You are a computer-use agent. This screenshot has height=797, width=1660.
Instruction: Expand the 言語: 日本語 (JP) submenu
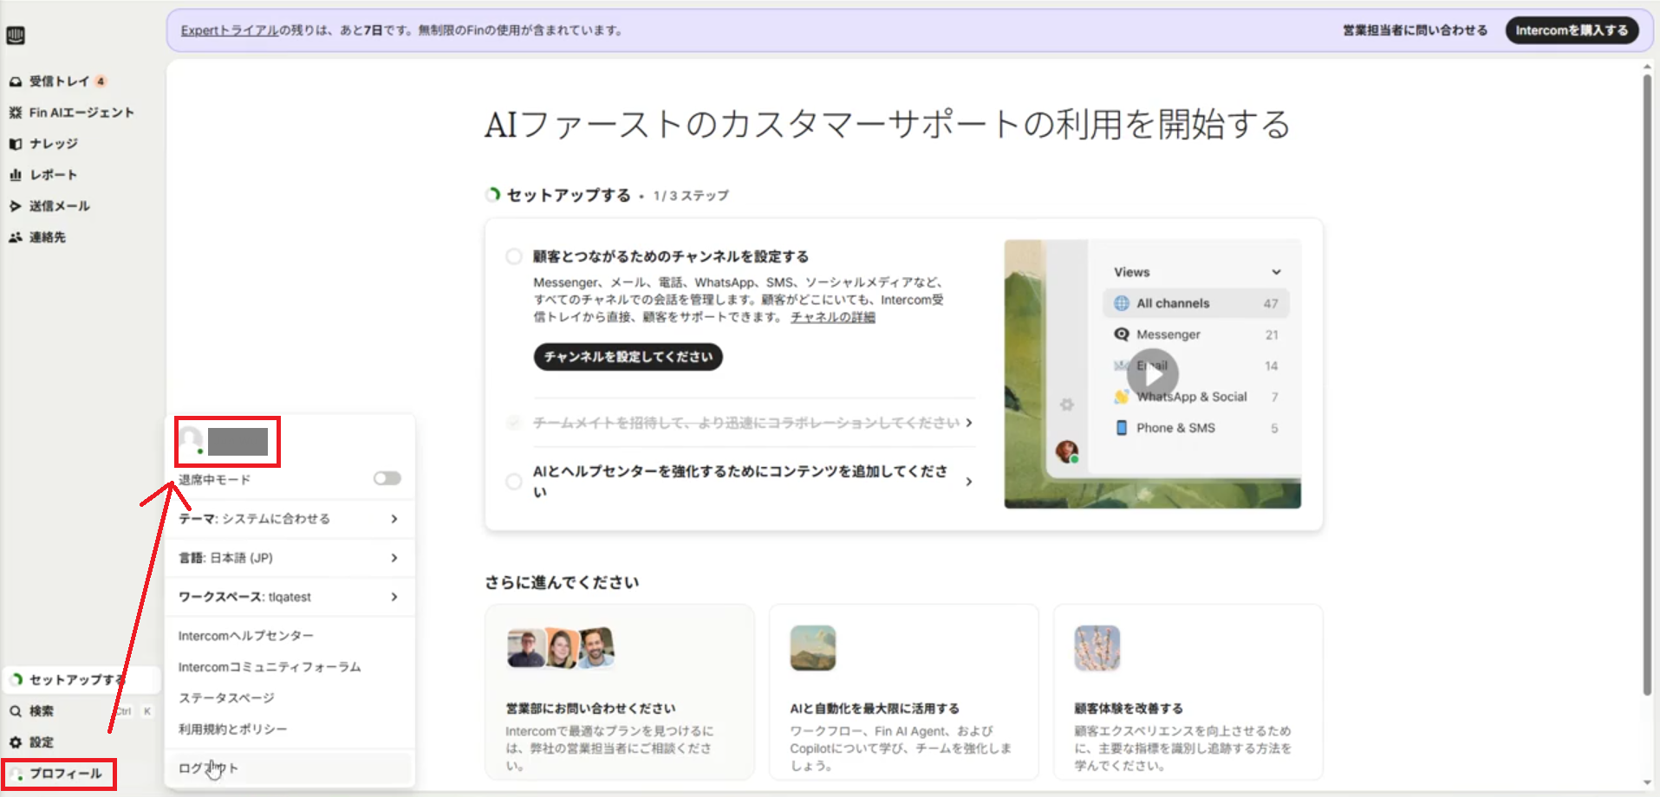290,558
